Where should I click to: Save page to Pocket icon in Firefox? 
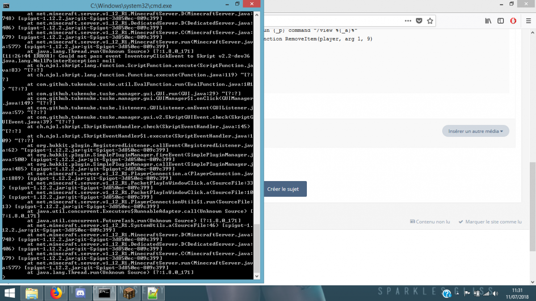click(x=419, y=21)
